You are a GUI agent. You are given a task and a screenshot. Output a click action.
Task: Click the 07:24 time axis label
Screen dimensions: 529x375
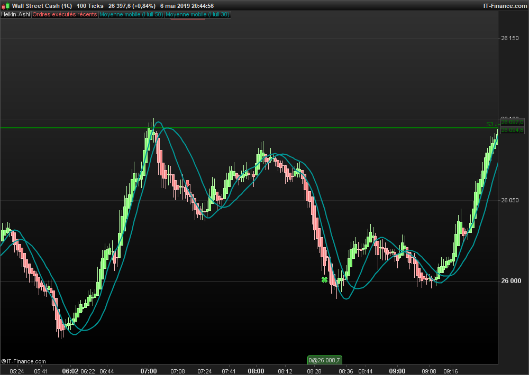click(x=204, y=371)
